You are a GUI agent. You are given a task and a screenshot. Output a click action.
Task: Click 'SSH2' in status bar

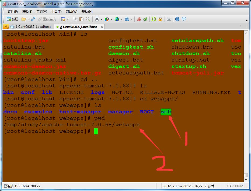167,186
